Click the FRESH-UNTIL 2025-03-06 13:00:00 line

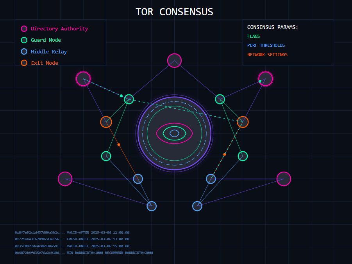pos(72,239)
